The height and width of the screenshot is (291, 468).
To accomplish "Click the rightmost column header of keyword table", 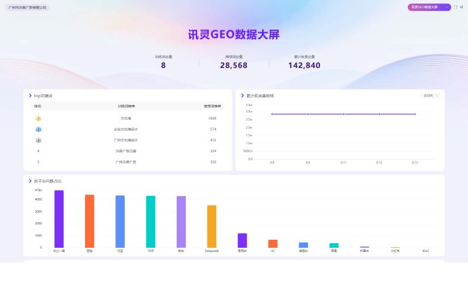I will click(x=212, y=106).
